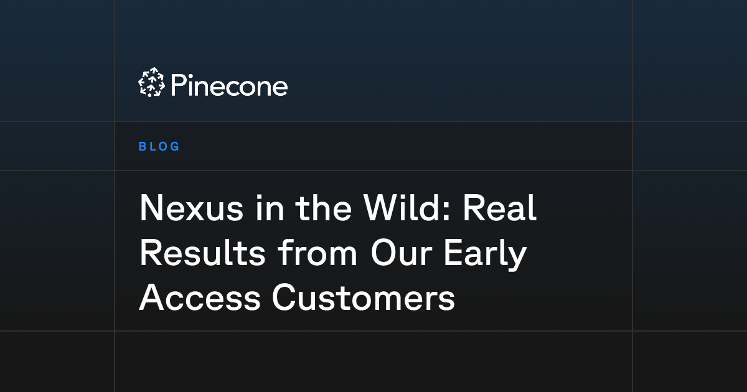Click the Pinecone wordmark text
747x392 pixels.
[228, 85]
